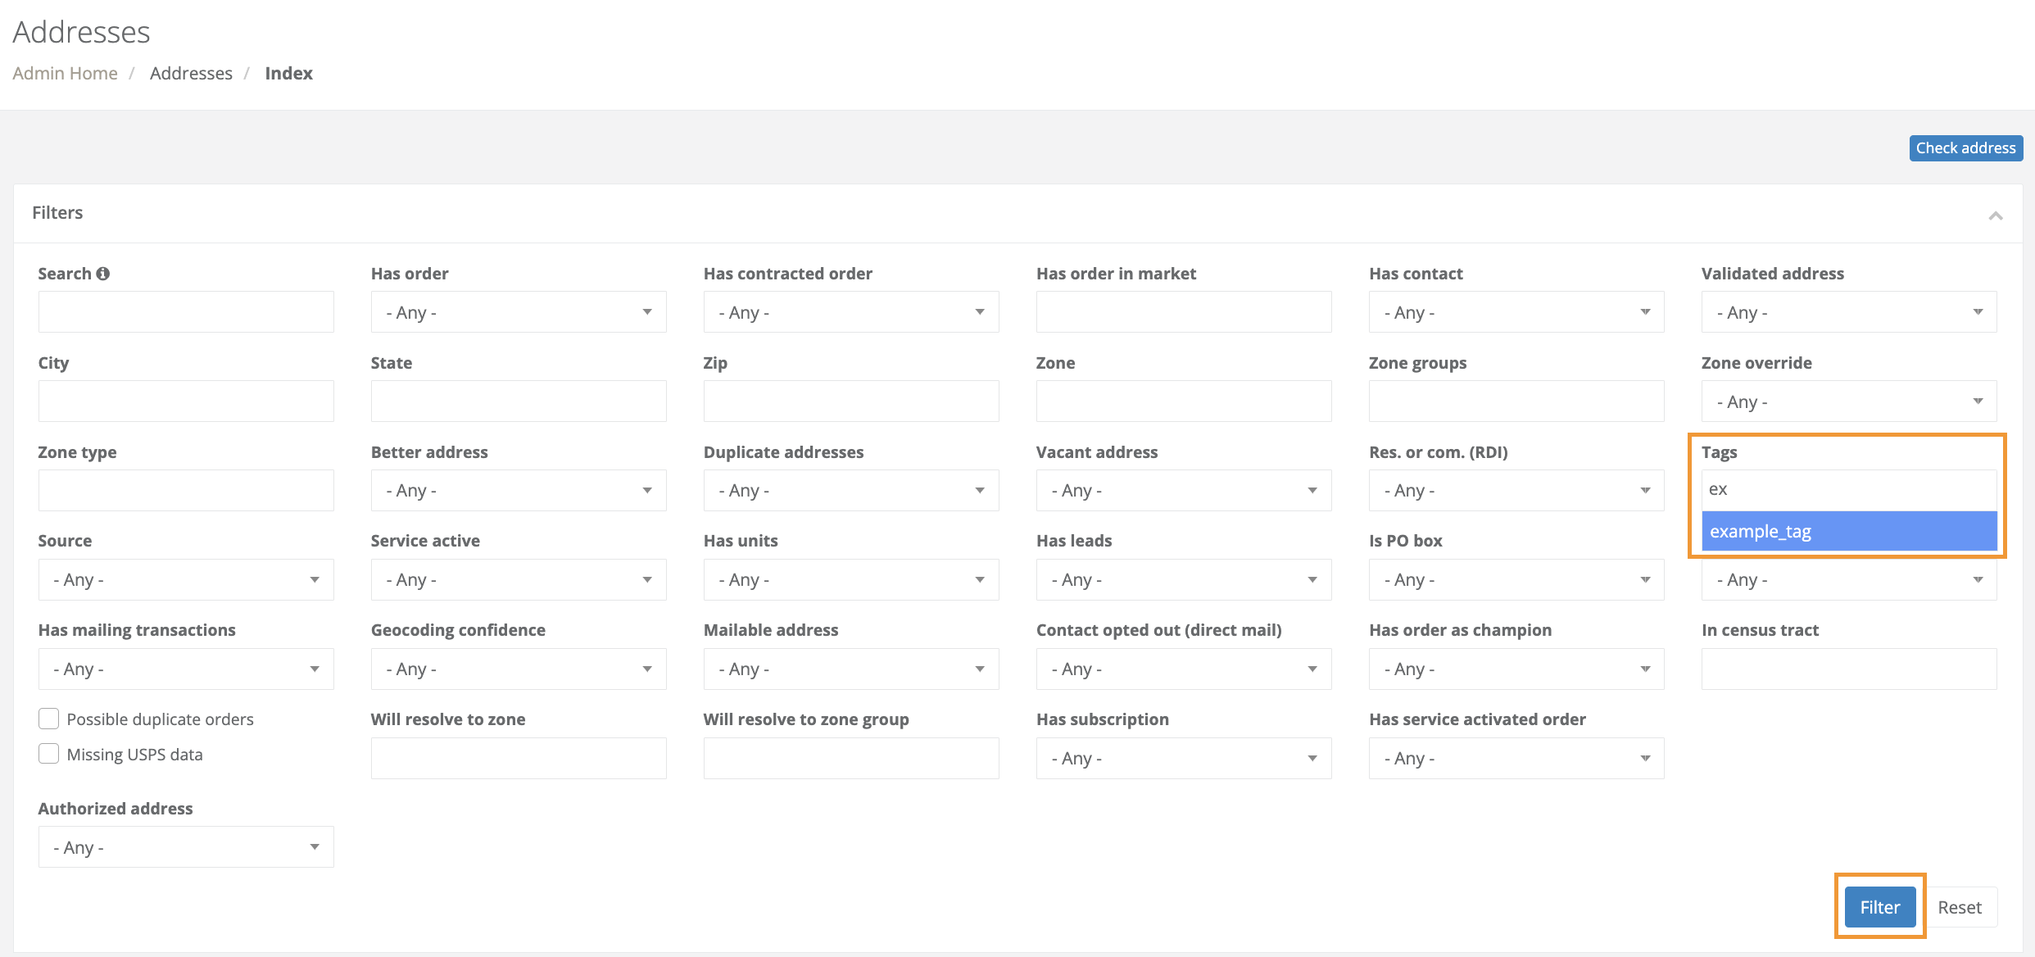This screenshot has width=2035, height=957.
Task: Expand the Validated address dropdown
Action: click(x=1848, y=312)
